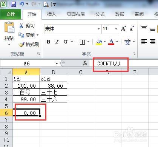This screenshot has width=158, height=147.
Task: Decrease font size with small A icon
Action: point(132,29)
